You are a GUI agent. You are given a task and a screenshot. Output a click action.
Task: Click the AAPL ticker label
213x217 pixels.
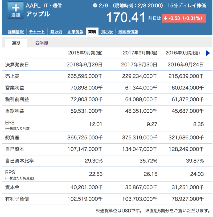click(x=33, y=6)
